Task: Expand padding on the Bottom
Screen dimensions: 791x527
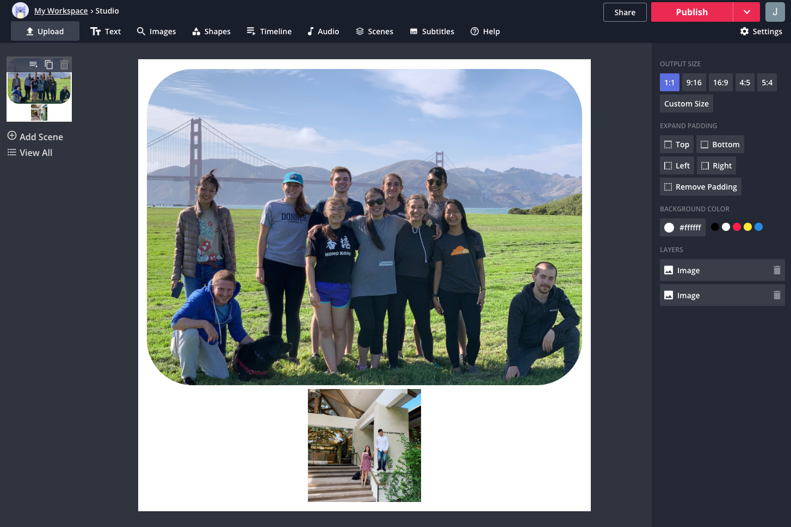Action: pyautogui.click(x=720, y=145)
